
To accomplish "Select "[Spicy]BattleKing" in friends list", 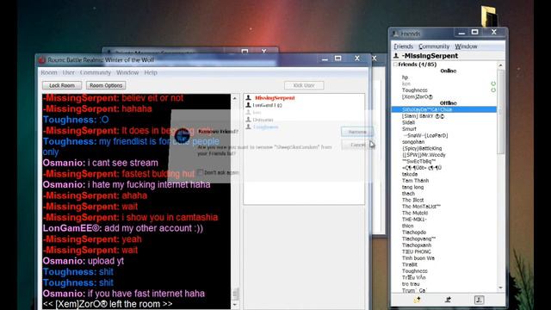I will 422,148.
